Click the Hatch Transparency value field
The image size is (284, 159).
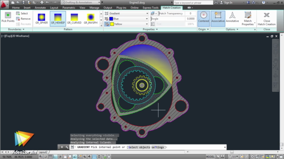(x=190, y=13)
